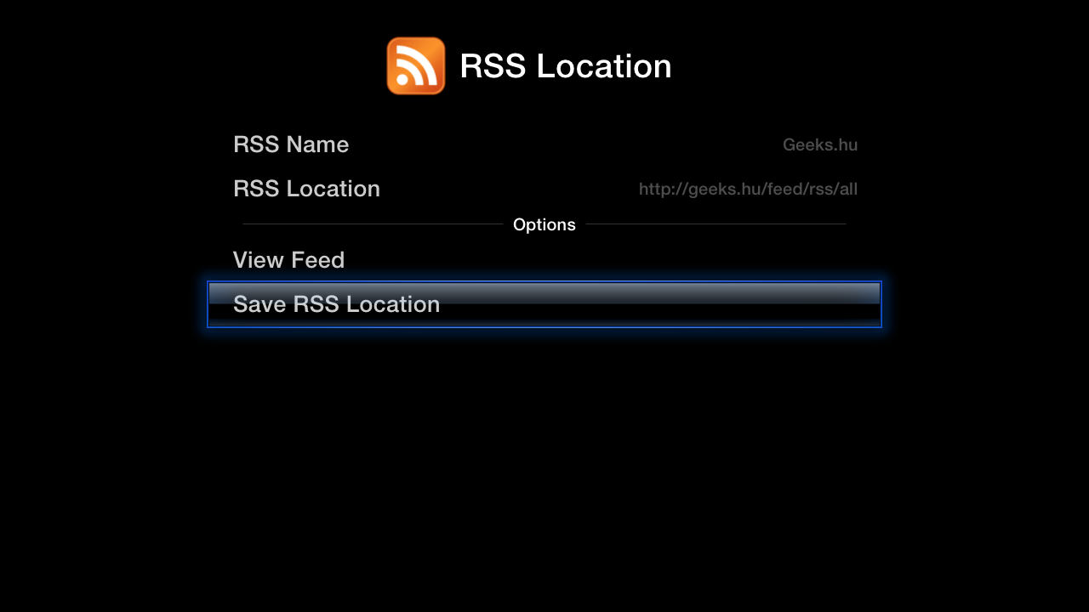The image size is (1089, 612).
Task: Choose the View Feed option under Options
Action: (288, 260)
